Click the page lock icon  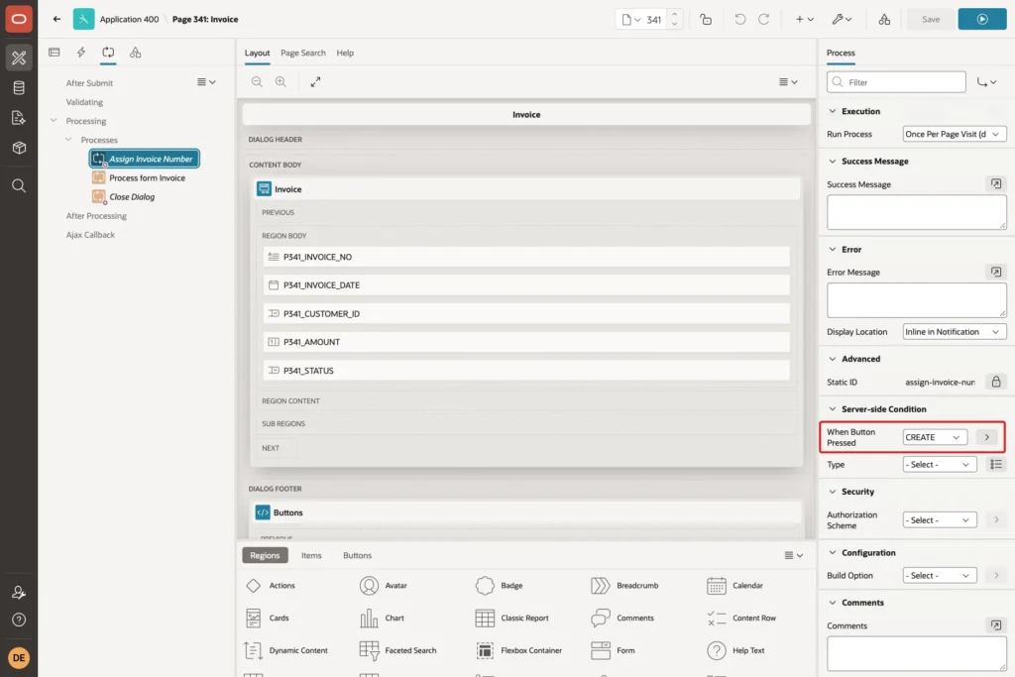(706, 20)
